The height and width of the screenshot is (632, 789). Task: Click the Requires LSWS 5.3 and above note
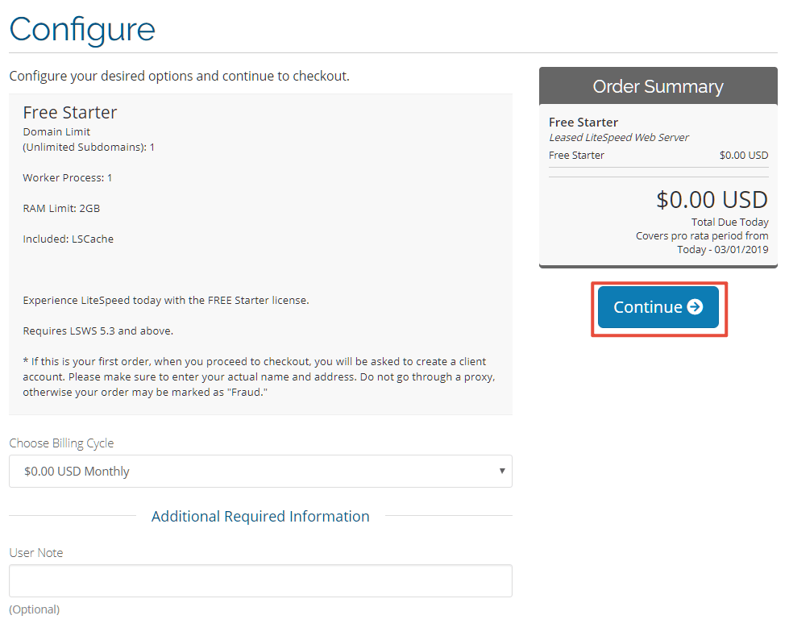tap(98, 331)
